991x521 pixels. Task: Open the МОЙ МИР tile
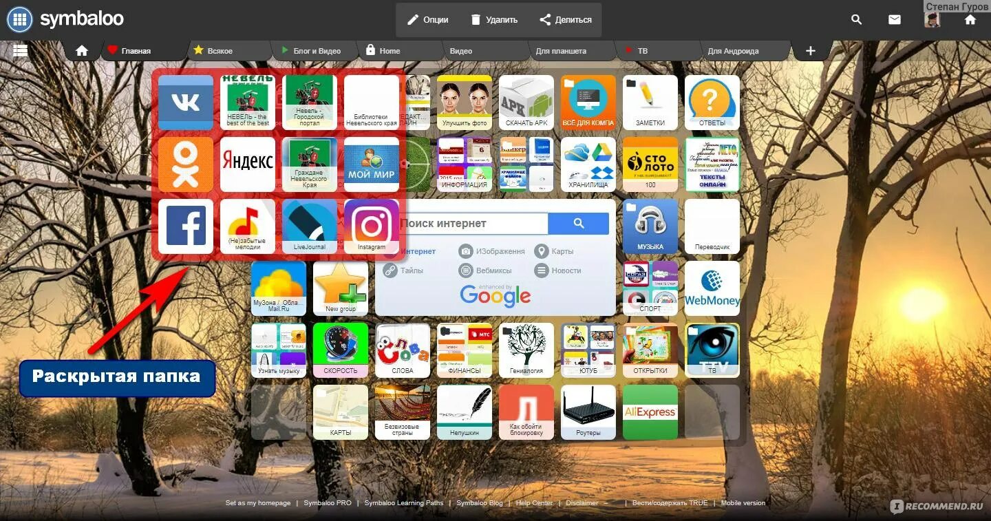(372, 164)
